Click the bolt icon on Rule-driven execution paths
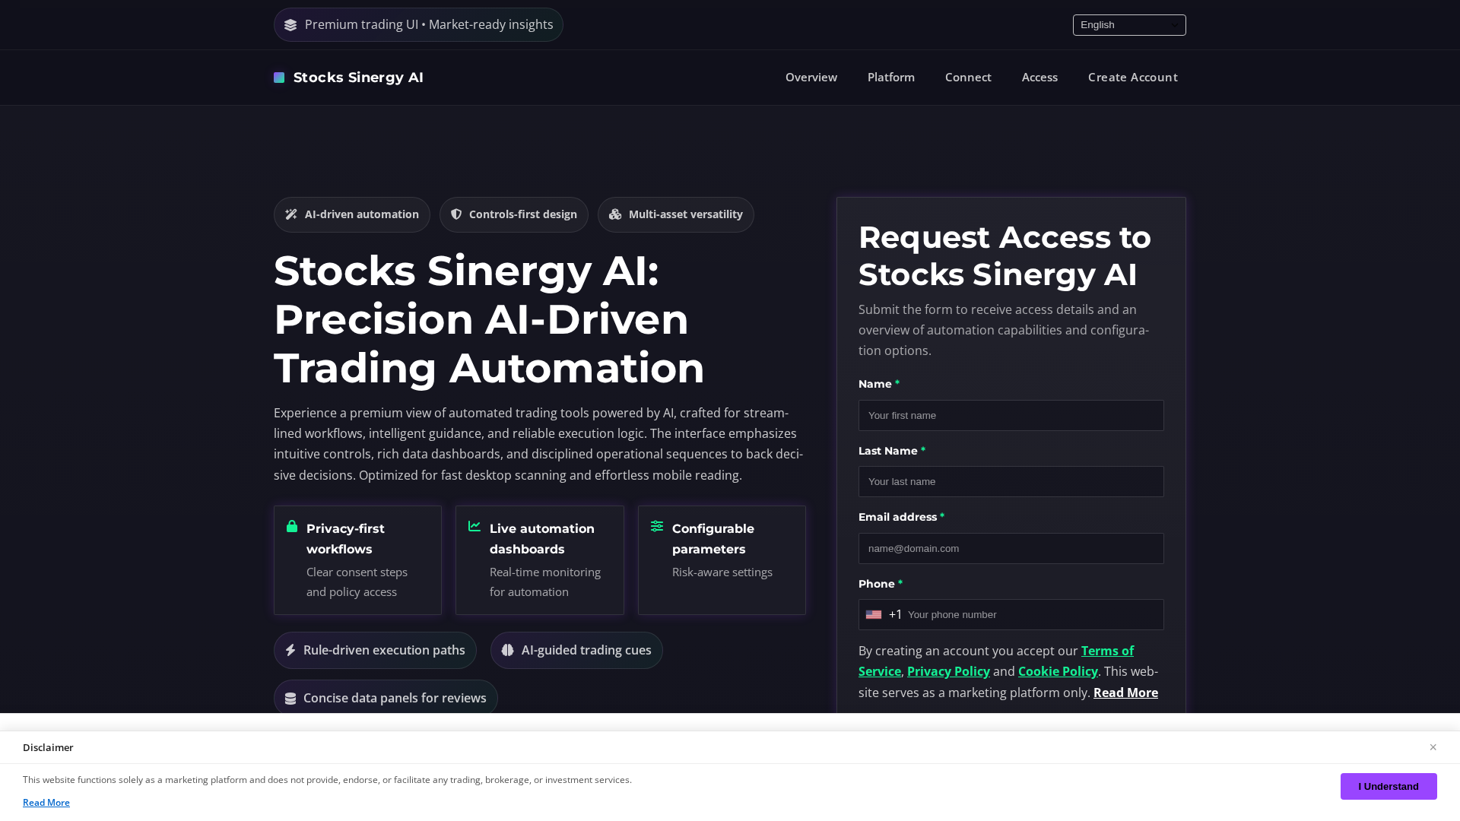1460x821 pixels. point(290,650)
